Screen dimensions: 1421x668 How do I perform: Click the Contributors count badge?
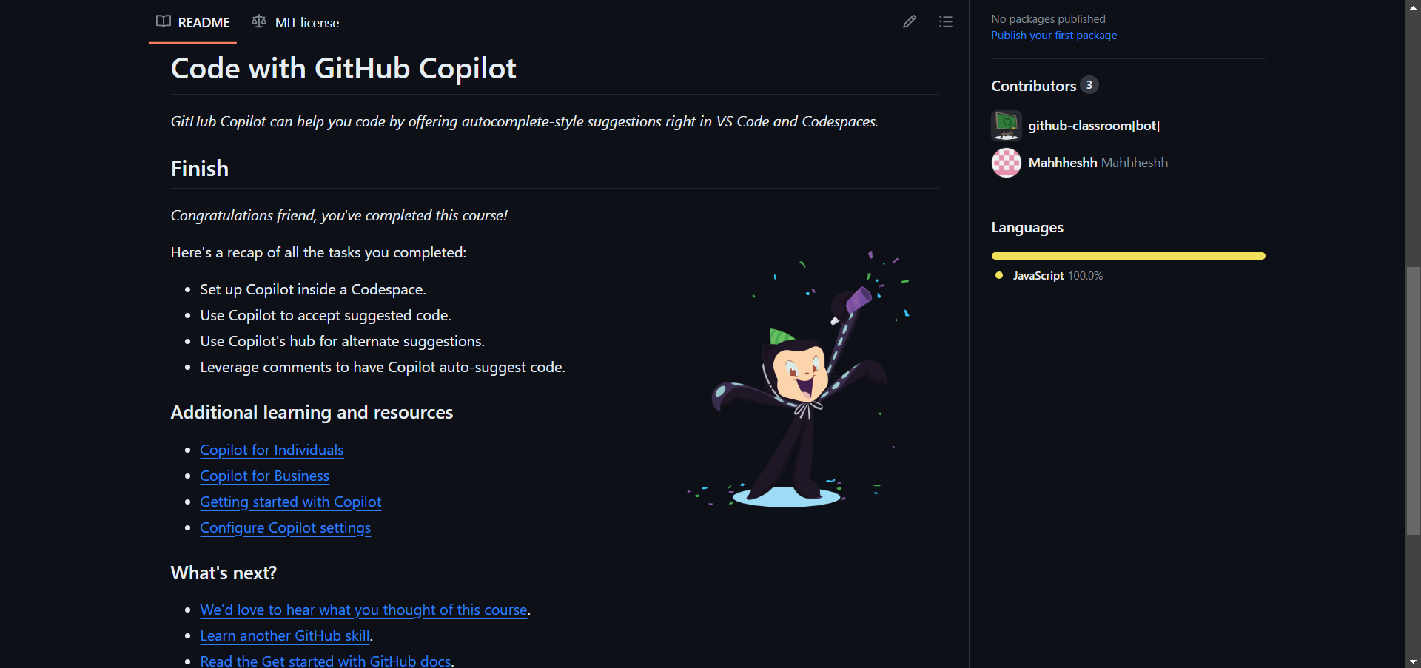(x=1089, y=84)
